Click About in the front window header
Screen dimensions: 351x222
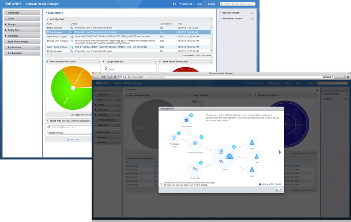299,83
